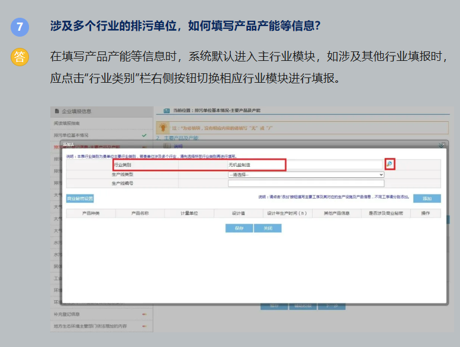Screen dimensions: 460x347
Task: Click the question number 7 badge
Action: pos(20,27)
